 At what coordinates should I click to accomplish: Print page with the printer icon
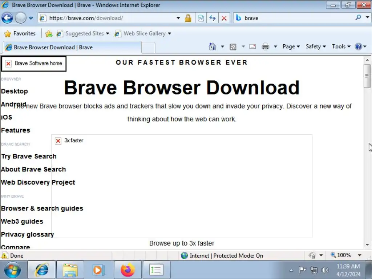pos(265,46)
